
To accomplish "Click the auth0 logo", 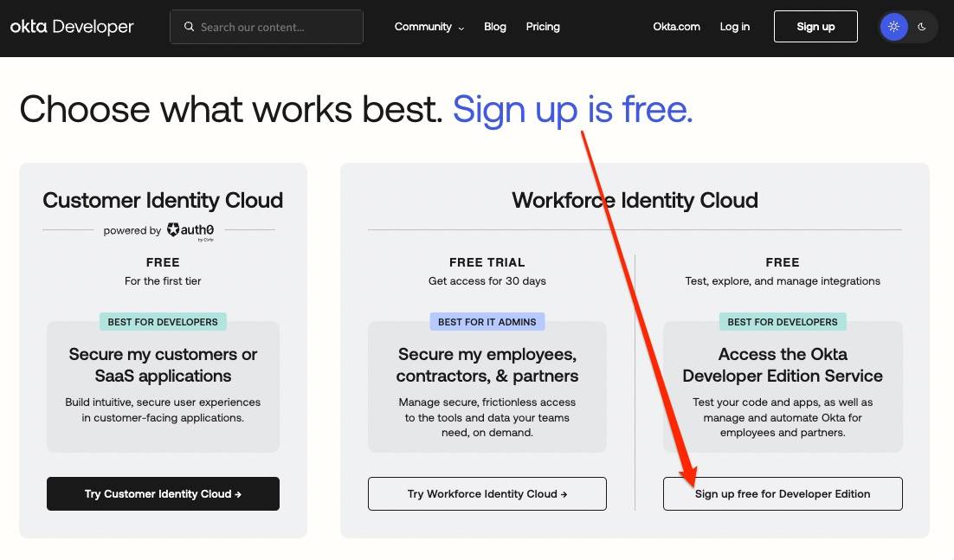I will coord(190,231).
